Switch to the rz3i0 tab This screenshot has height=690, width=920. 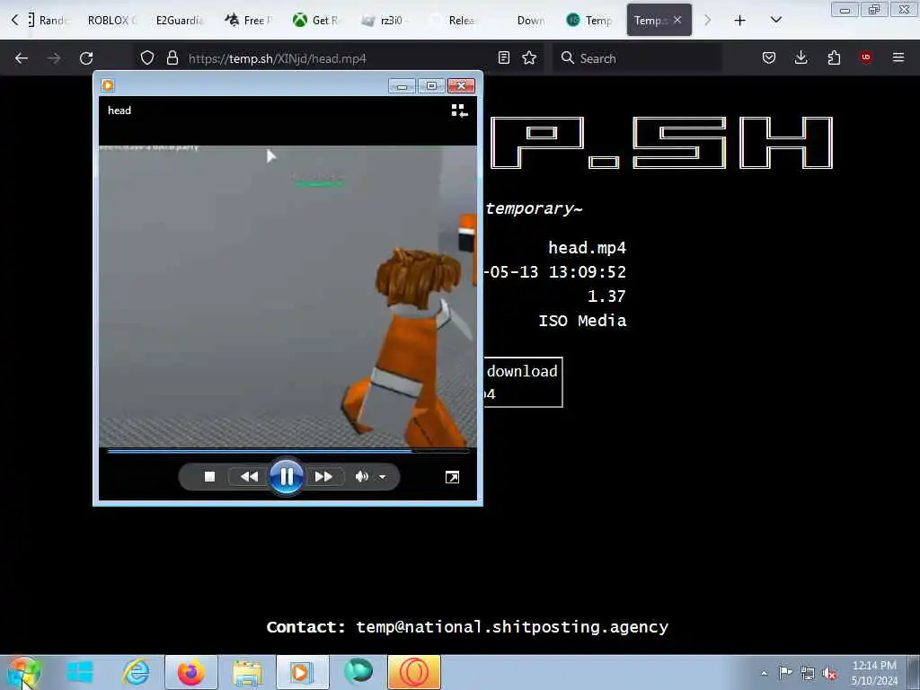tap(384, 21)
